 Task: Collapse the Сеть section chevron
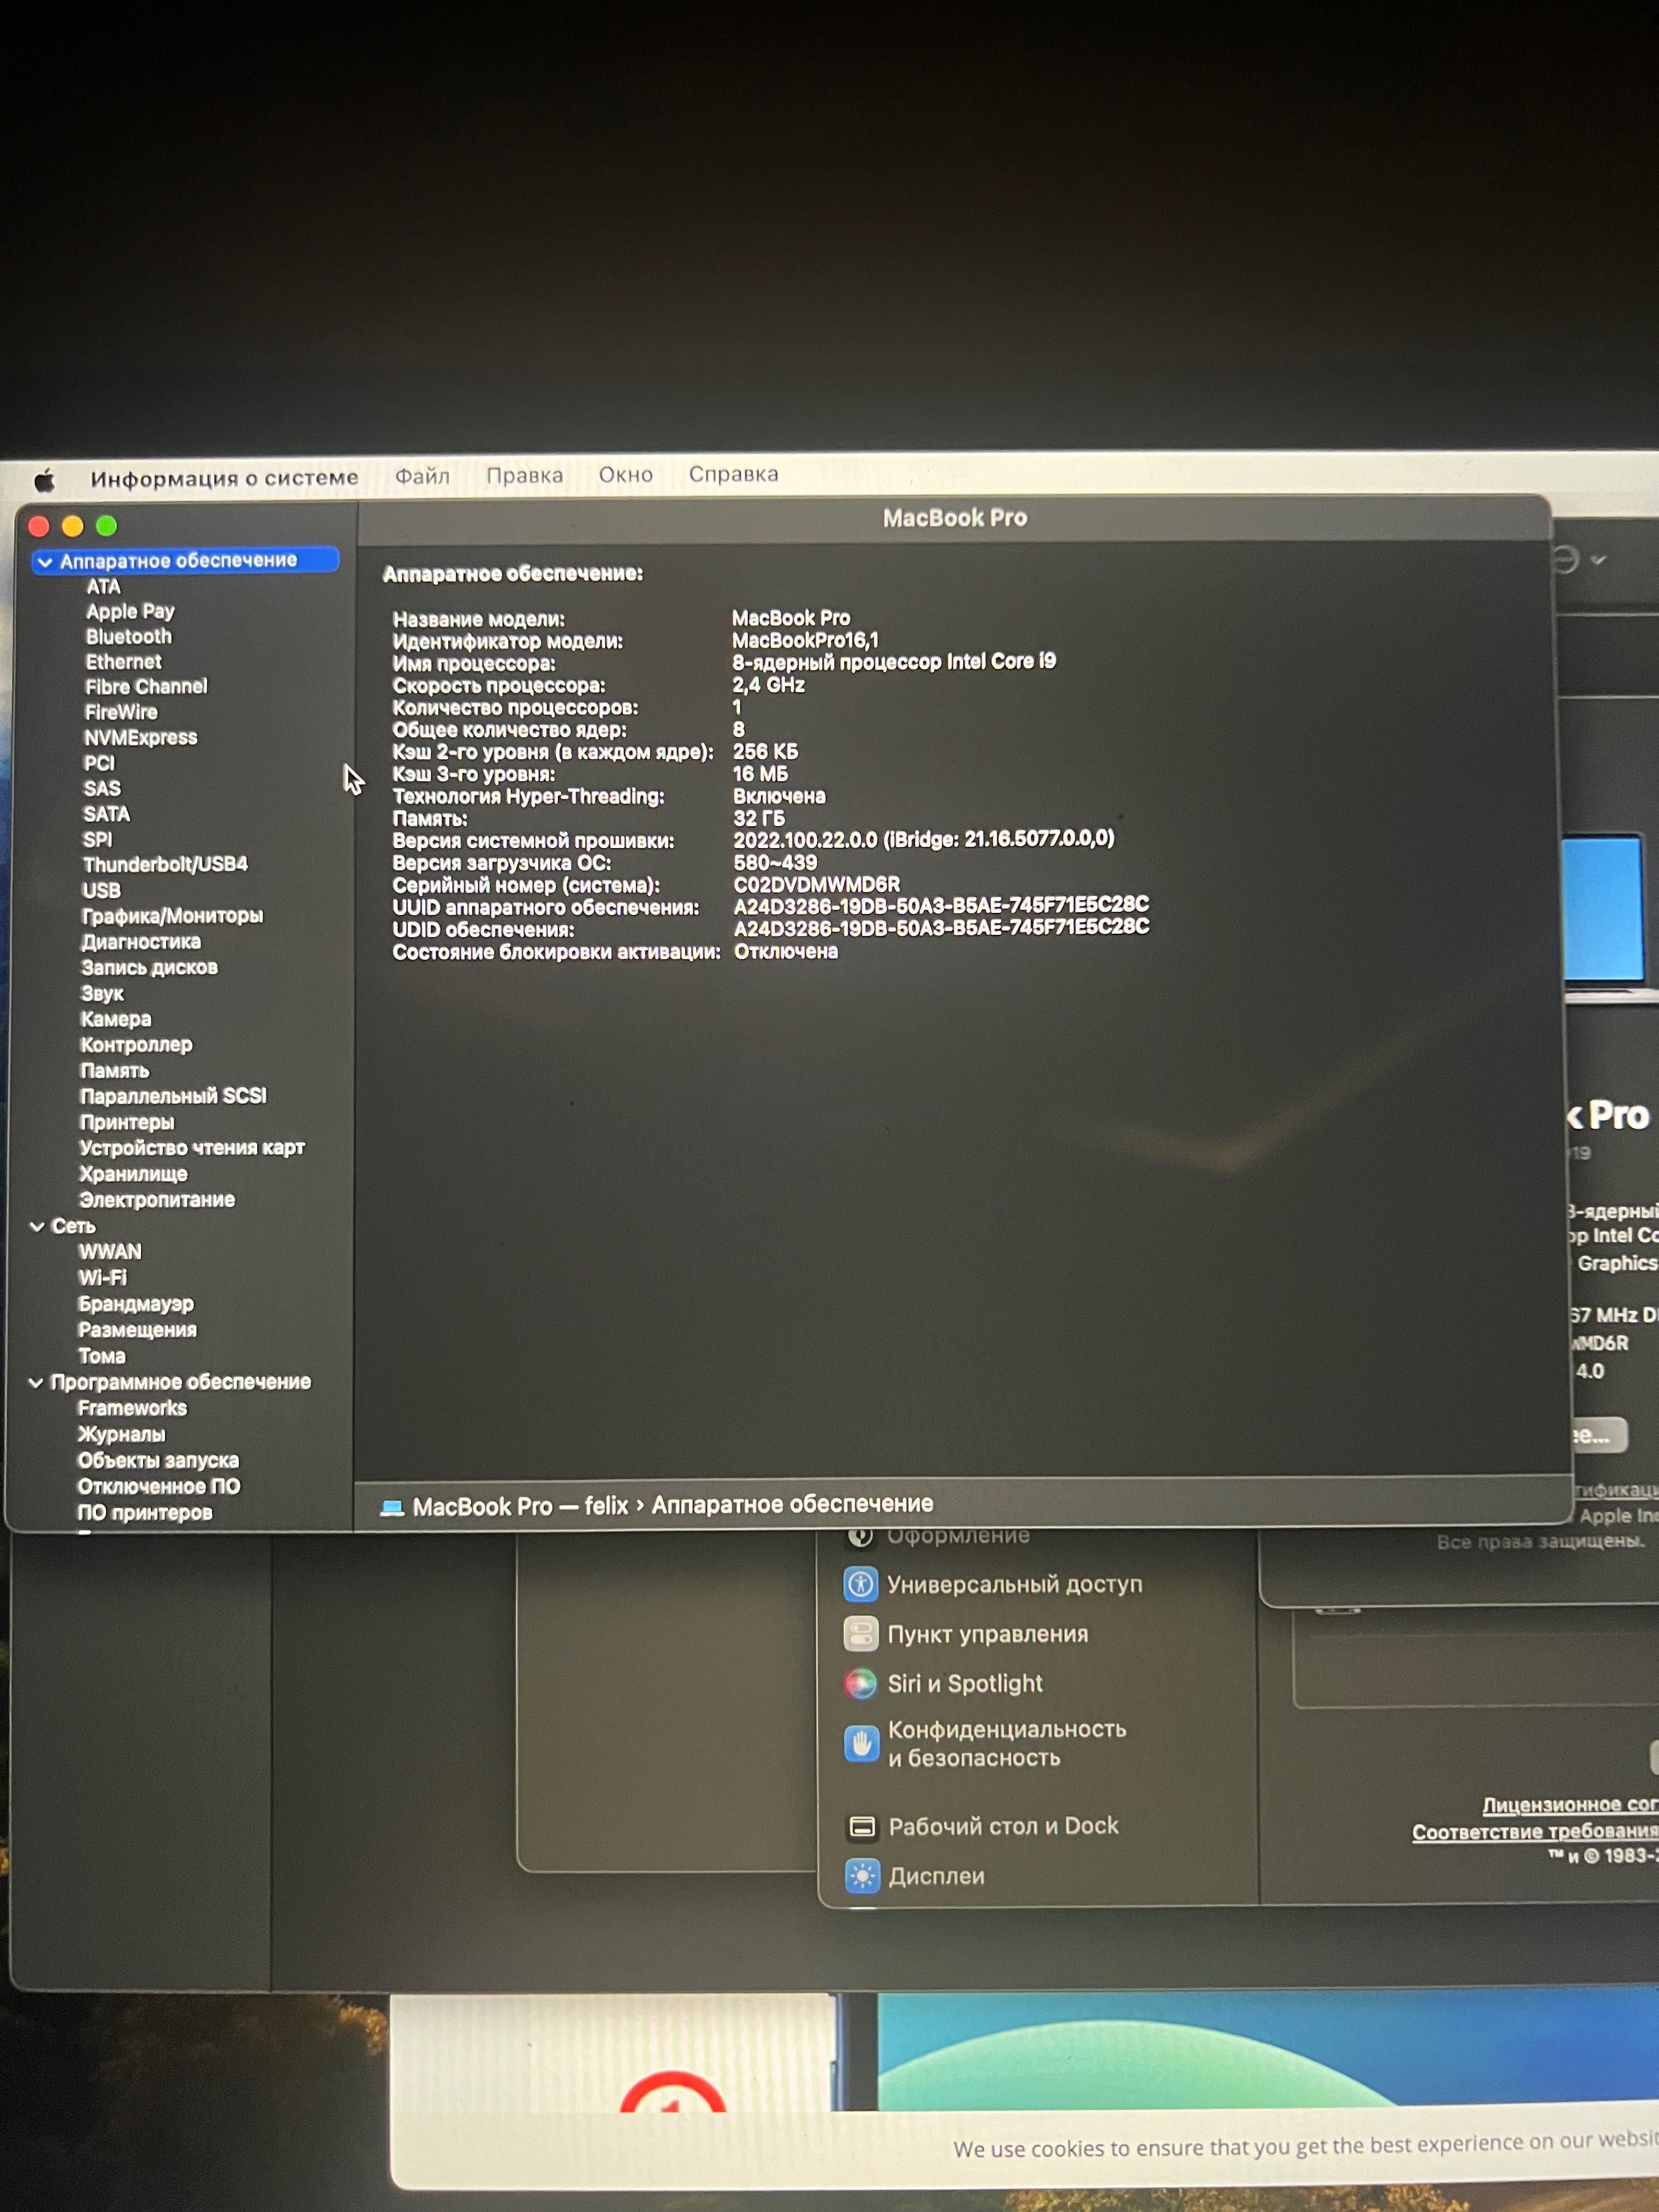[37, 1226]
